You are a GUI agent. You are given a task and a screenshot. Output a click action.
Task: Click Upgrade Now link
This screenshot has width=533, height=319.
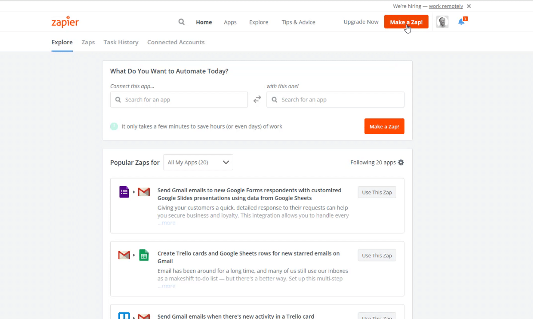click(361, 22)
